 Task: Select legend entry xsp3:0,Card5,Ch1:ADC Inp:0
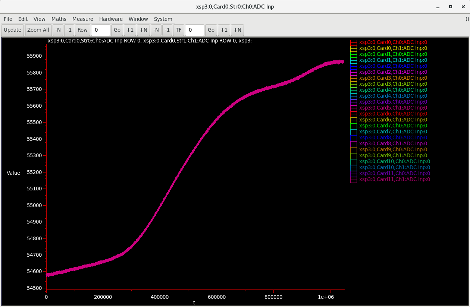393,108
